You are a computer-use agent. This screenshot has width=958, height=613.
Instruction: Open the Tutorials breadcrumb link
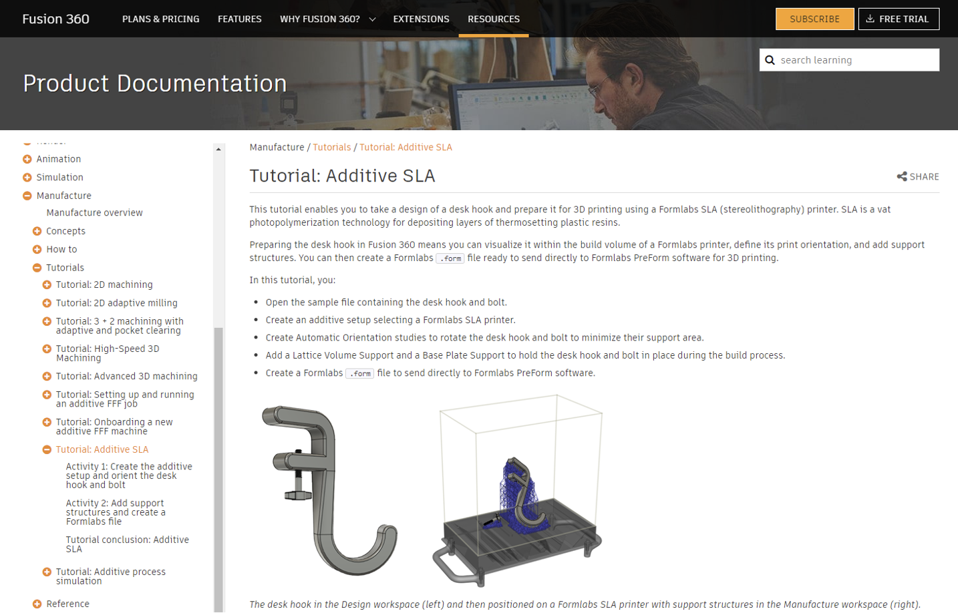coord(331,147)
